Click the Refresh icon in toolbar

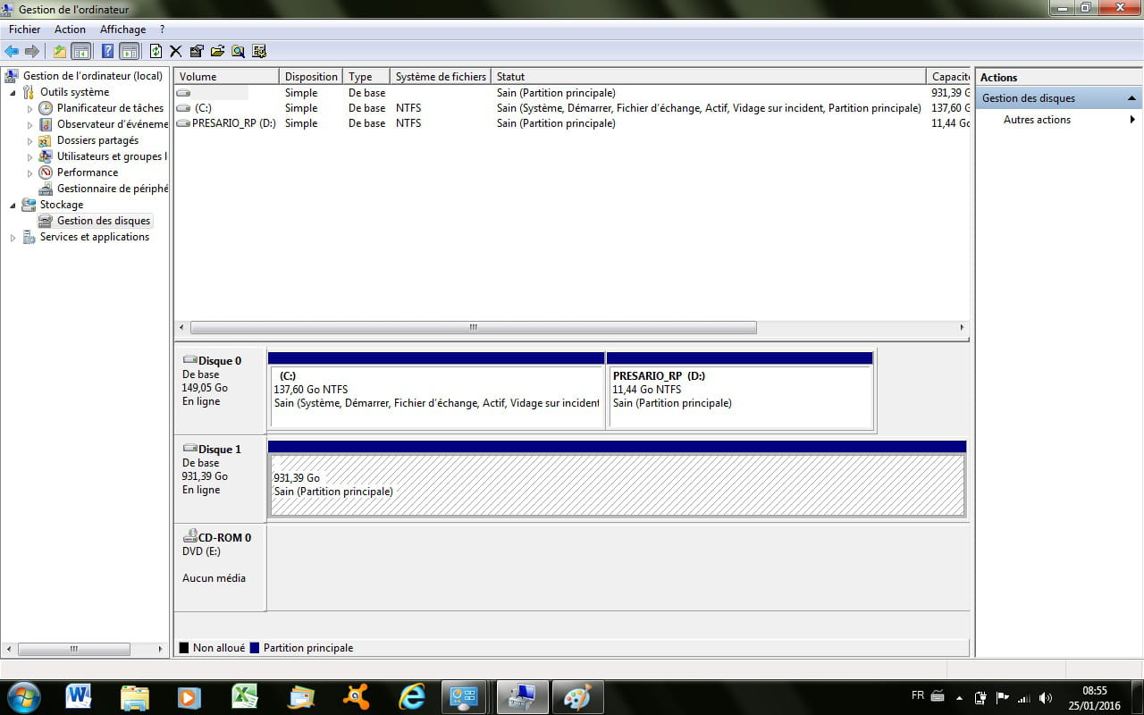coord(156,52)
